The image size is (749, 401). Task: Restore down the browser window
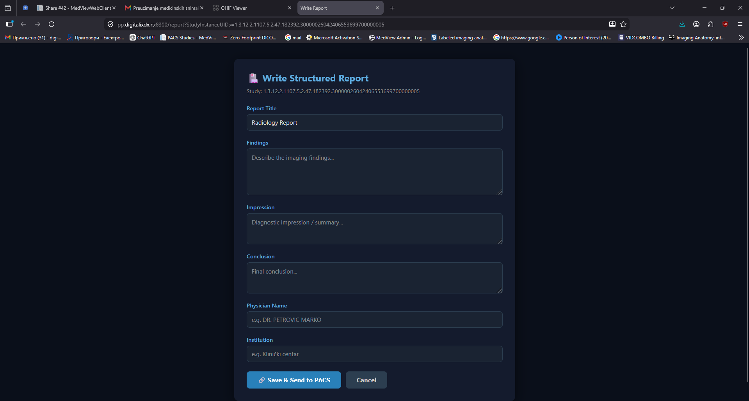[722, 8]
